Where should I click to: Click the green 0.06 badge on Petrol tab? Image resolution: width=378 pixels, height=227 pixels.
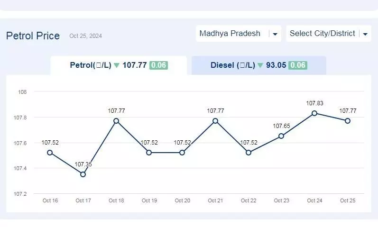click(x=158, y=65)
